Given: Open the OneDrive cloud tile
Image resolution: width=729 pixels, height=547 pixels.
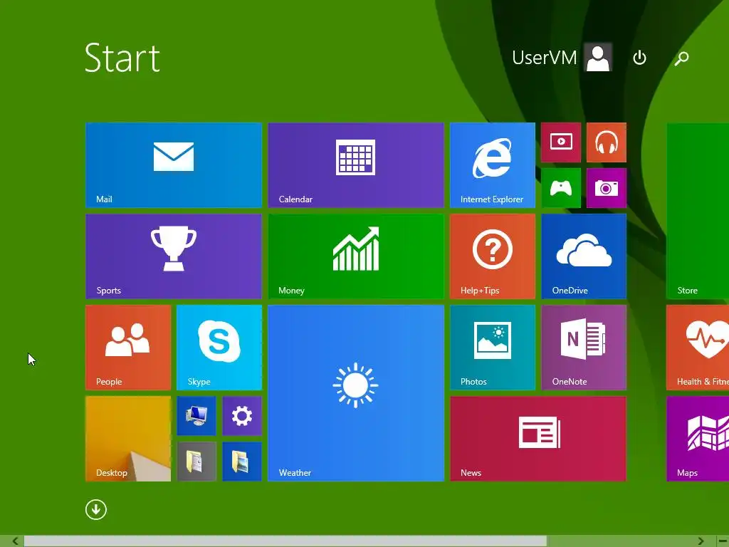Looking at the screenshot, I should (x=584, y=256).
